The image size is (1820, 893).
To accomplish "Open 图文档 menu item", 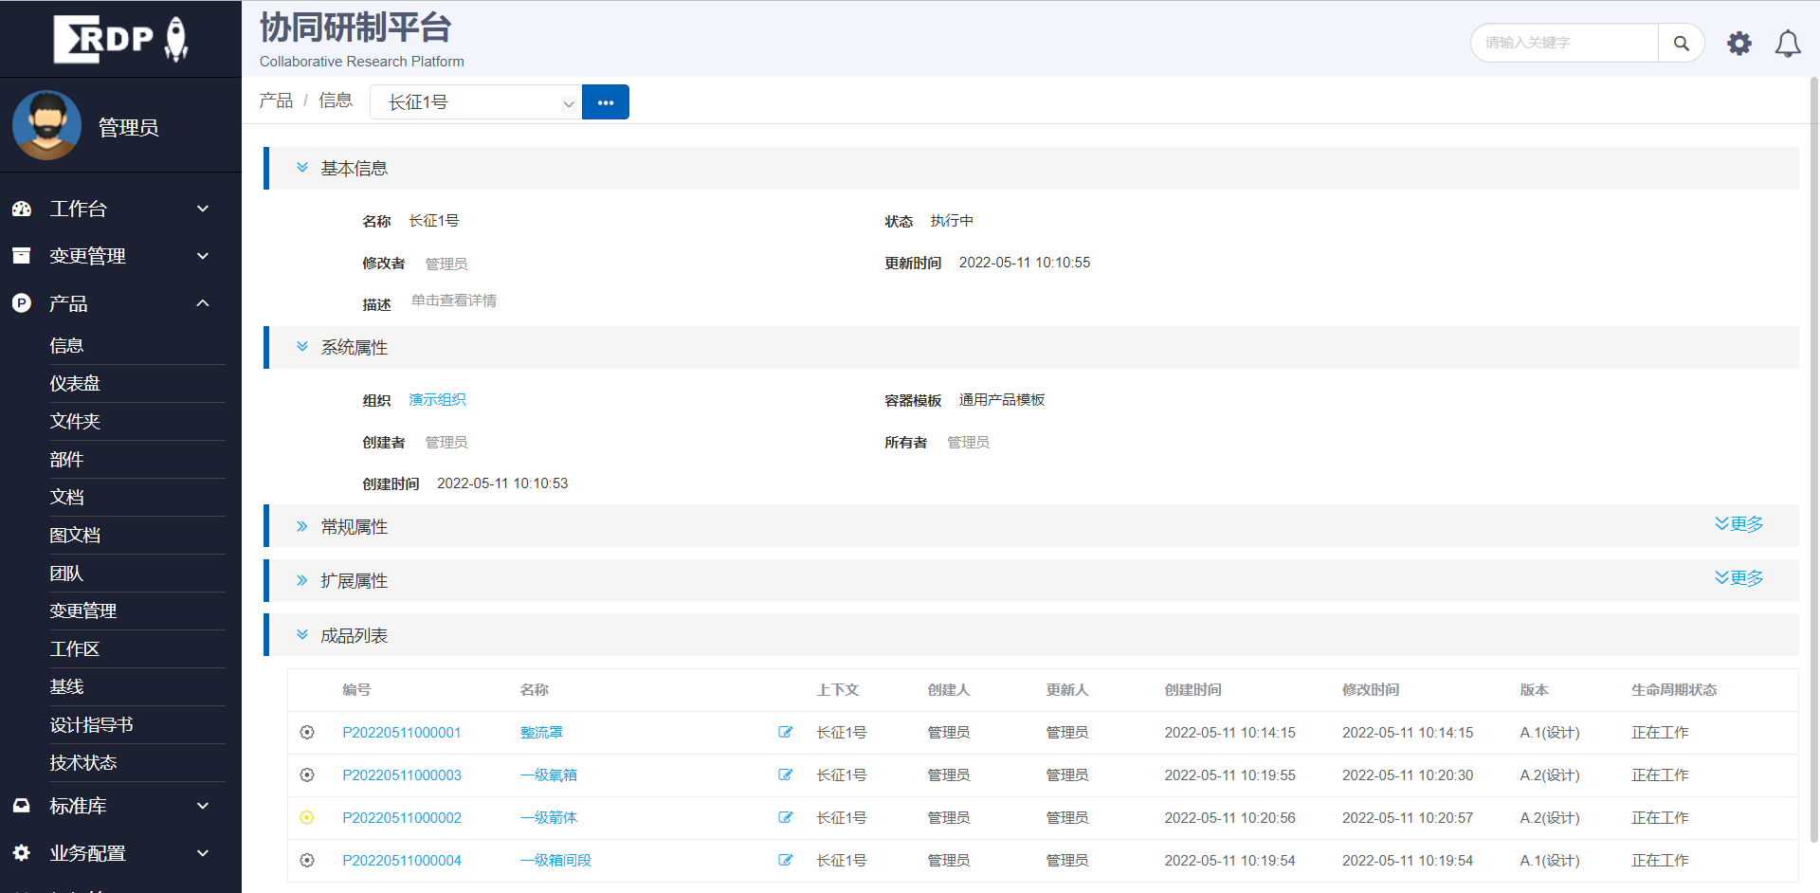I will pos(75,536).
